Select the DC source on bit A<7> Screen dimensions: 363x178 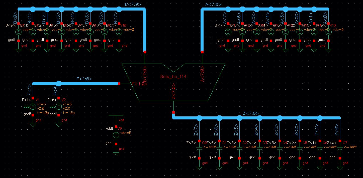point(228,32)
